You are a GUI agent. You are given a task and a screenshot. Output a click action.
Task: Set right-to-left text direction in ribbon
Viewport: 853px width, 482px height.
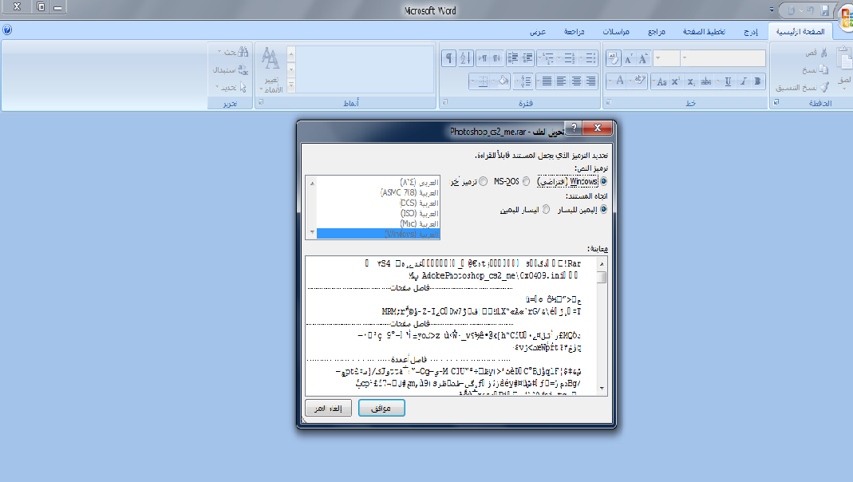(x=496, y=57)
